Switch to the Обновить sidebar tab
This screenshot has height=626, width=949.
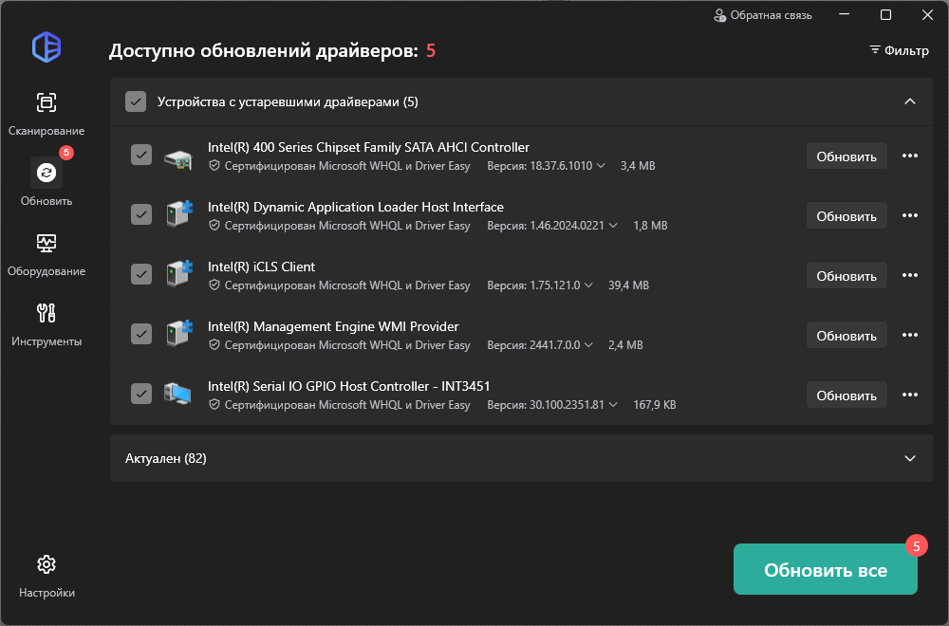[46, 182]
